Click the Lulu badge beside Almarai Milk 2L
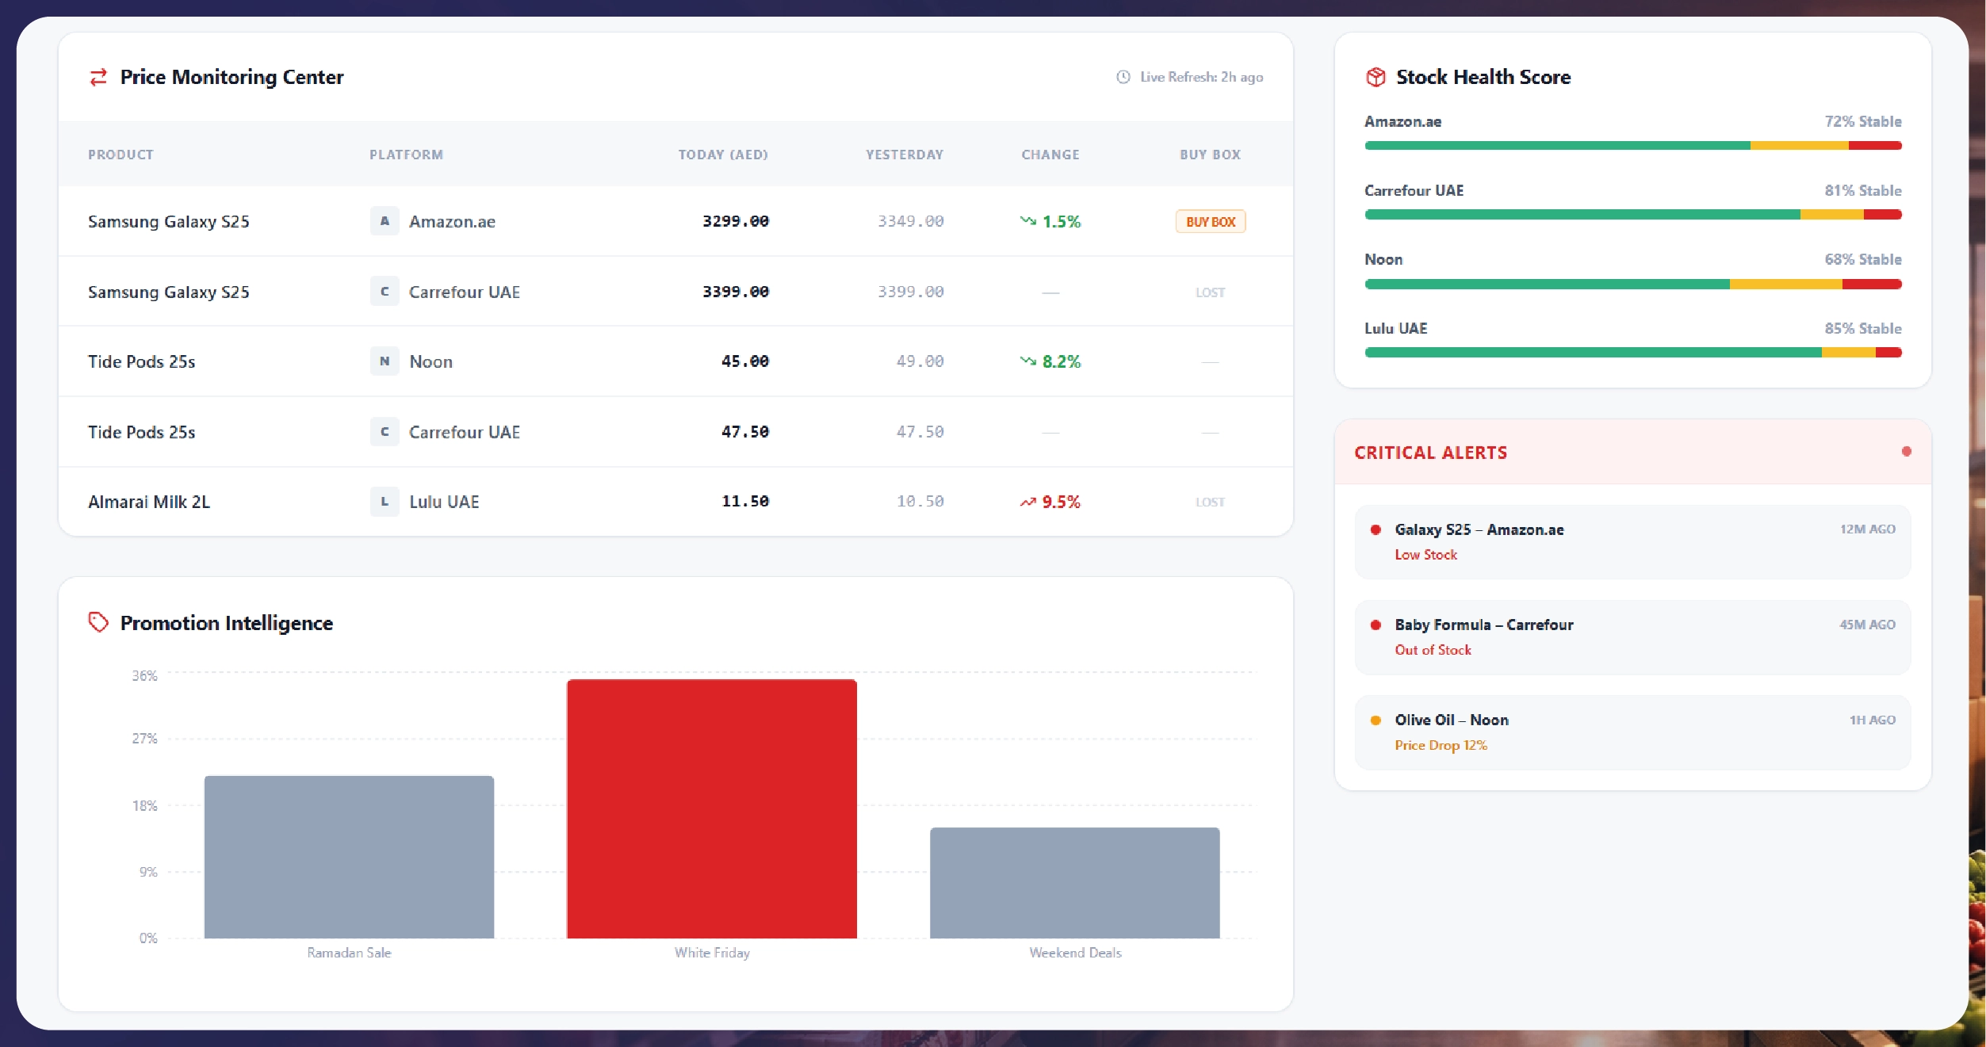Screen dimensions: 1986x1047 coord(385,501)
